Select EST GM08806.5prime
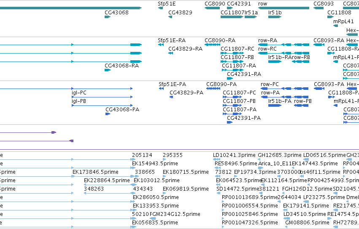The width and height of the screenshot is (359, 229). pyautogui.click(x=307, y=223)
